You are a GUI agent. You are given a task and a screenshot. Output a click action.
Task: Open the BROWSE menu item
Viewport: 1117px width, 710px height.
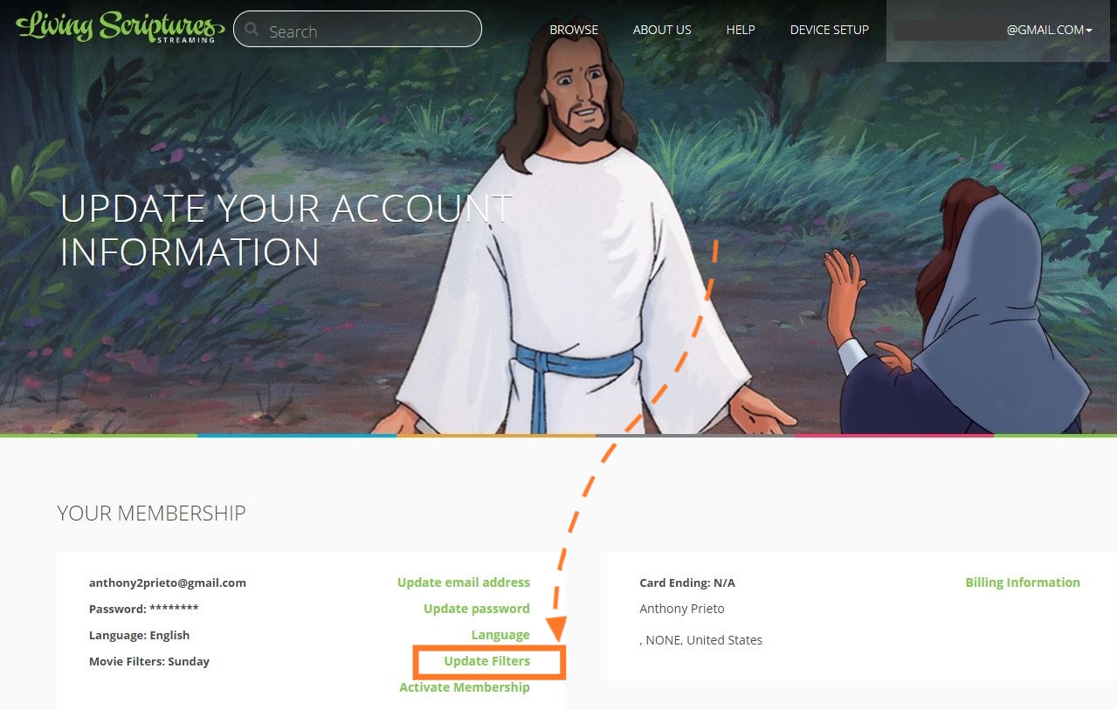(574, 30)
